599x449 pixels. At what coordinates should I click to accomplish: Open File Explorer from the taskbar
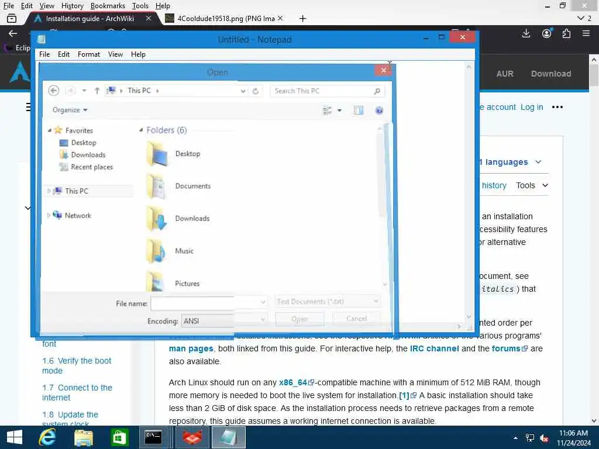83,437
